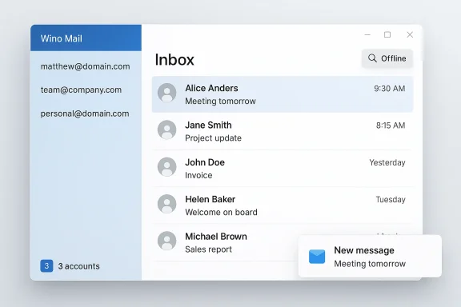The width and height of the screenshot is (461, 307).
Task: Open the New message notification
Action: (370, 256)
